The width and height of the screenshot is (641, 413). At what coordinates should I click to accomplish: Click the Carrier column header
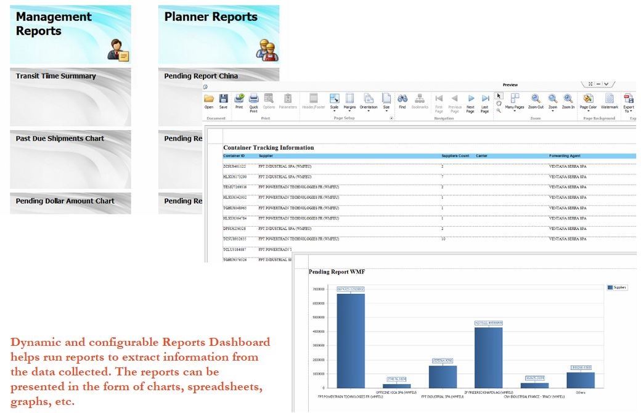[481, 156]
